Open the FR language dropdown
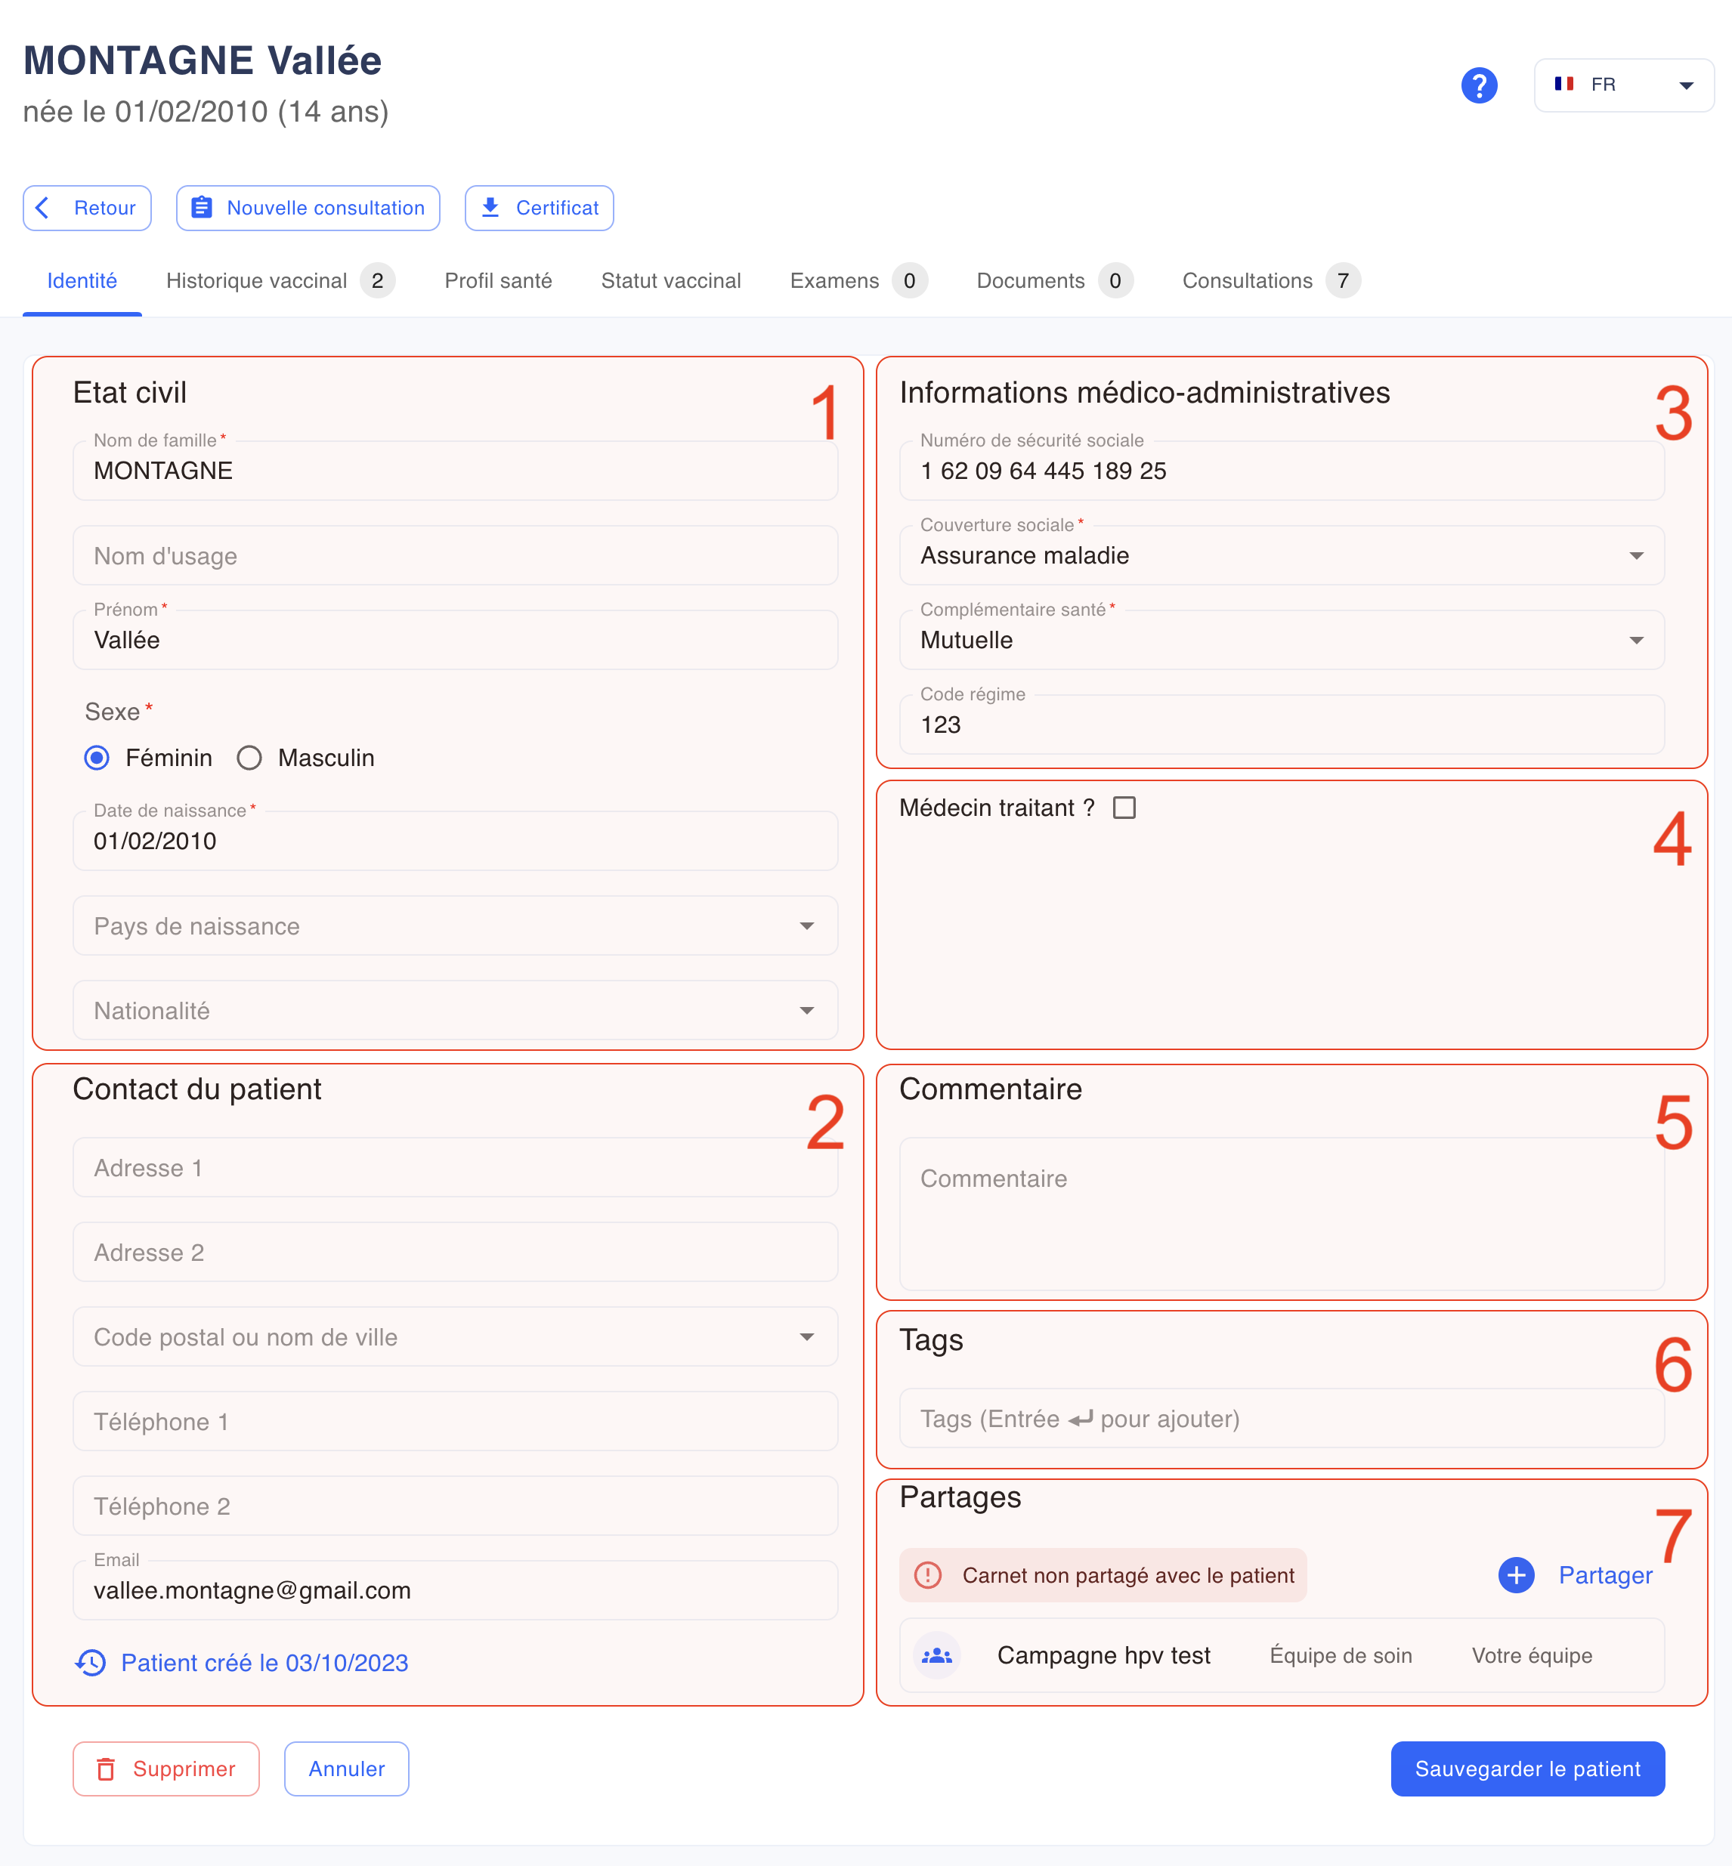The height and width of the screenshot is (1866, 1732). [1623, 85]
